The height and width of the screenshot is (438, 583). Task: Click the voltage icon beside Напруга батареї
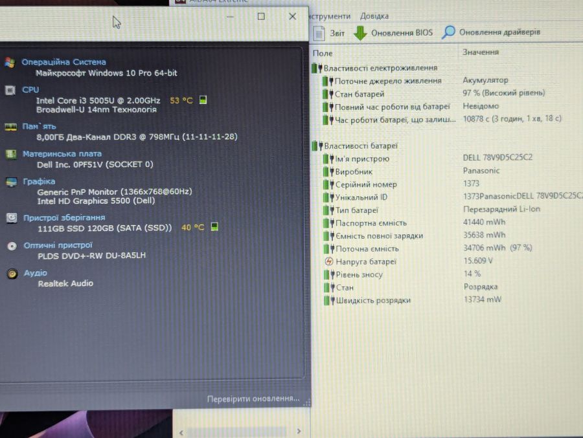pos(328,261)
